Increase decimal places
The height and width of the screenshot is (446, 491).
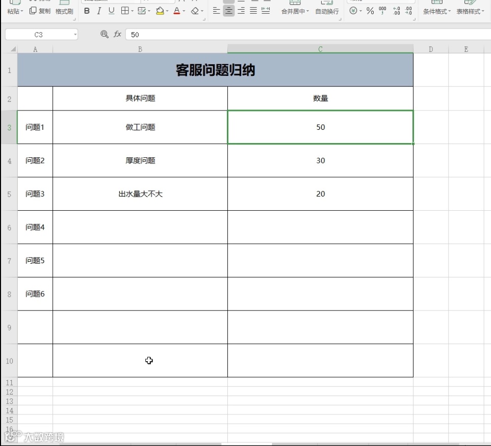coord(396,11)
